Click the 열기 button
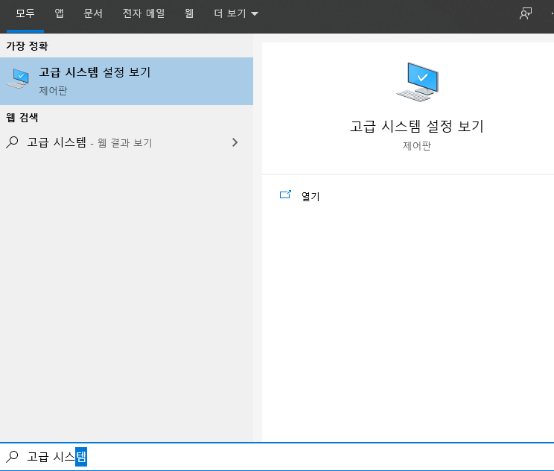554x471 pixels. [x=311, y=196]
